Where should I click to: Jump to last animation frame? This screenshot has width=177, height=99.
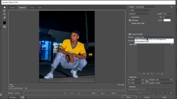[171, 93]
